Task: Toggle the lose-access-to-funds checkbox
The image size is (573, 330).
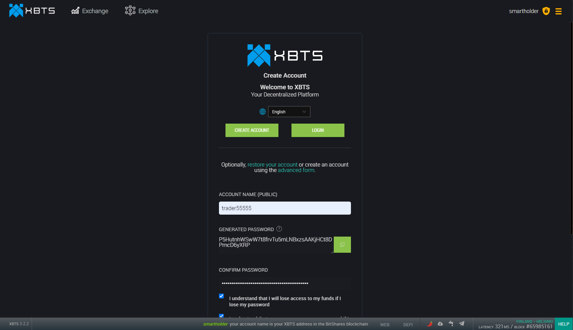Action: (x=221, y=296)
